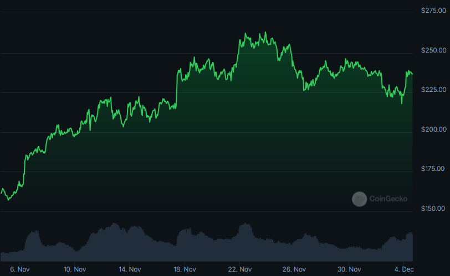Click the $200.00 price axis label

click(433, 129)
